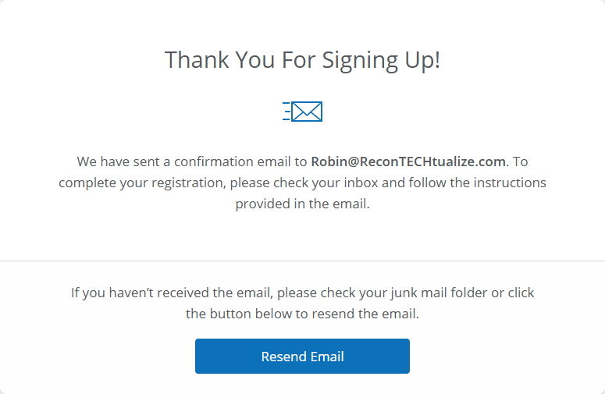The width and height of the screenshot is (605, 394).
Task: Click the sent-mail envelope icon
Action: (x=307, y=112)
